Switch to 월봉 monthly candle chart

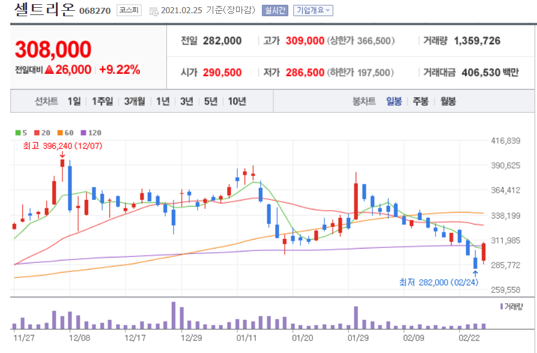point(448,101)
